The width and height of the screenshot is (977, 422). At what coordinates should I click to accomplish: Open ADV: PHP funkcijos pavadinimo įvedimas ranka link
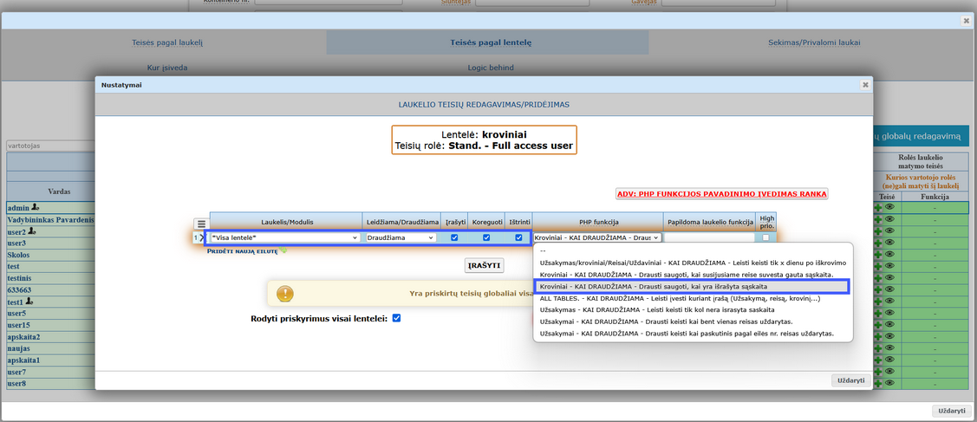pyautogui.click(x=721, y=193)
